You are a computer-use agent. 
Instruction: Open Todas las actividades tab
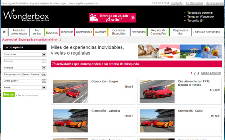pyautogui.click(x=206, y=32)
